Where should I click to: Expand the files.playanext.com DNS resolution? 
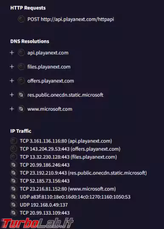[x=12, y=67]
